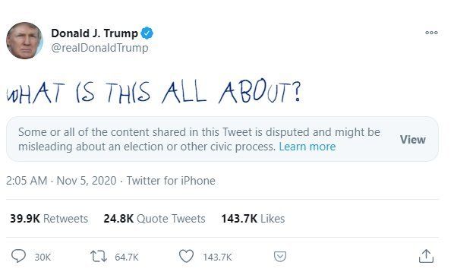Click the 64.7K retweet count
Image resolution: width=454 pixels, height=278 pixels.
pos(127,257)
